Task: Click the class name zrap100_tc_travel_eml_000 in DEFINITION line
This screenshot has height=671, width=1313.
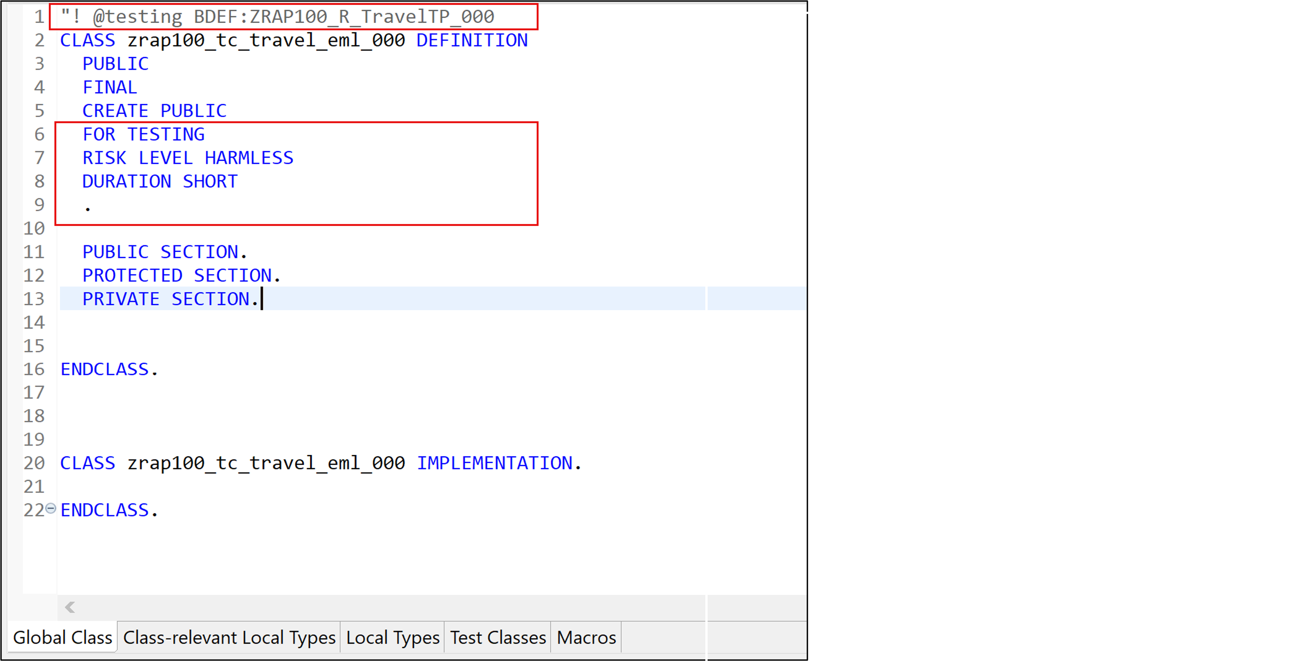Action: pyautogui.click(x=266, y=40)
